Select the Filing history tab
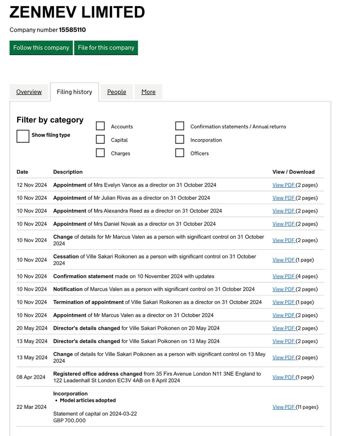Screen dimensions: 342x436 pyautogui.click(x=74, y=92)
